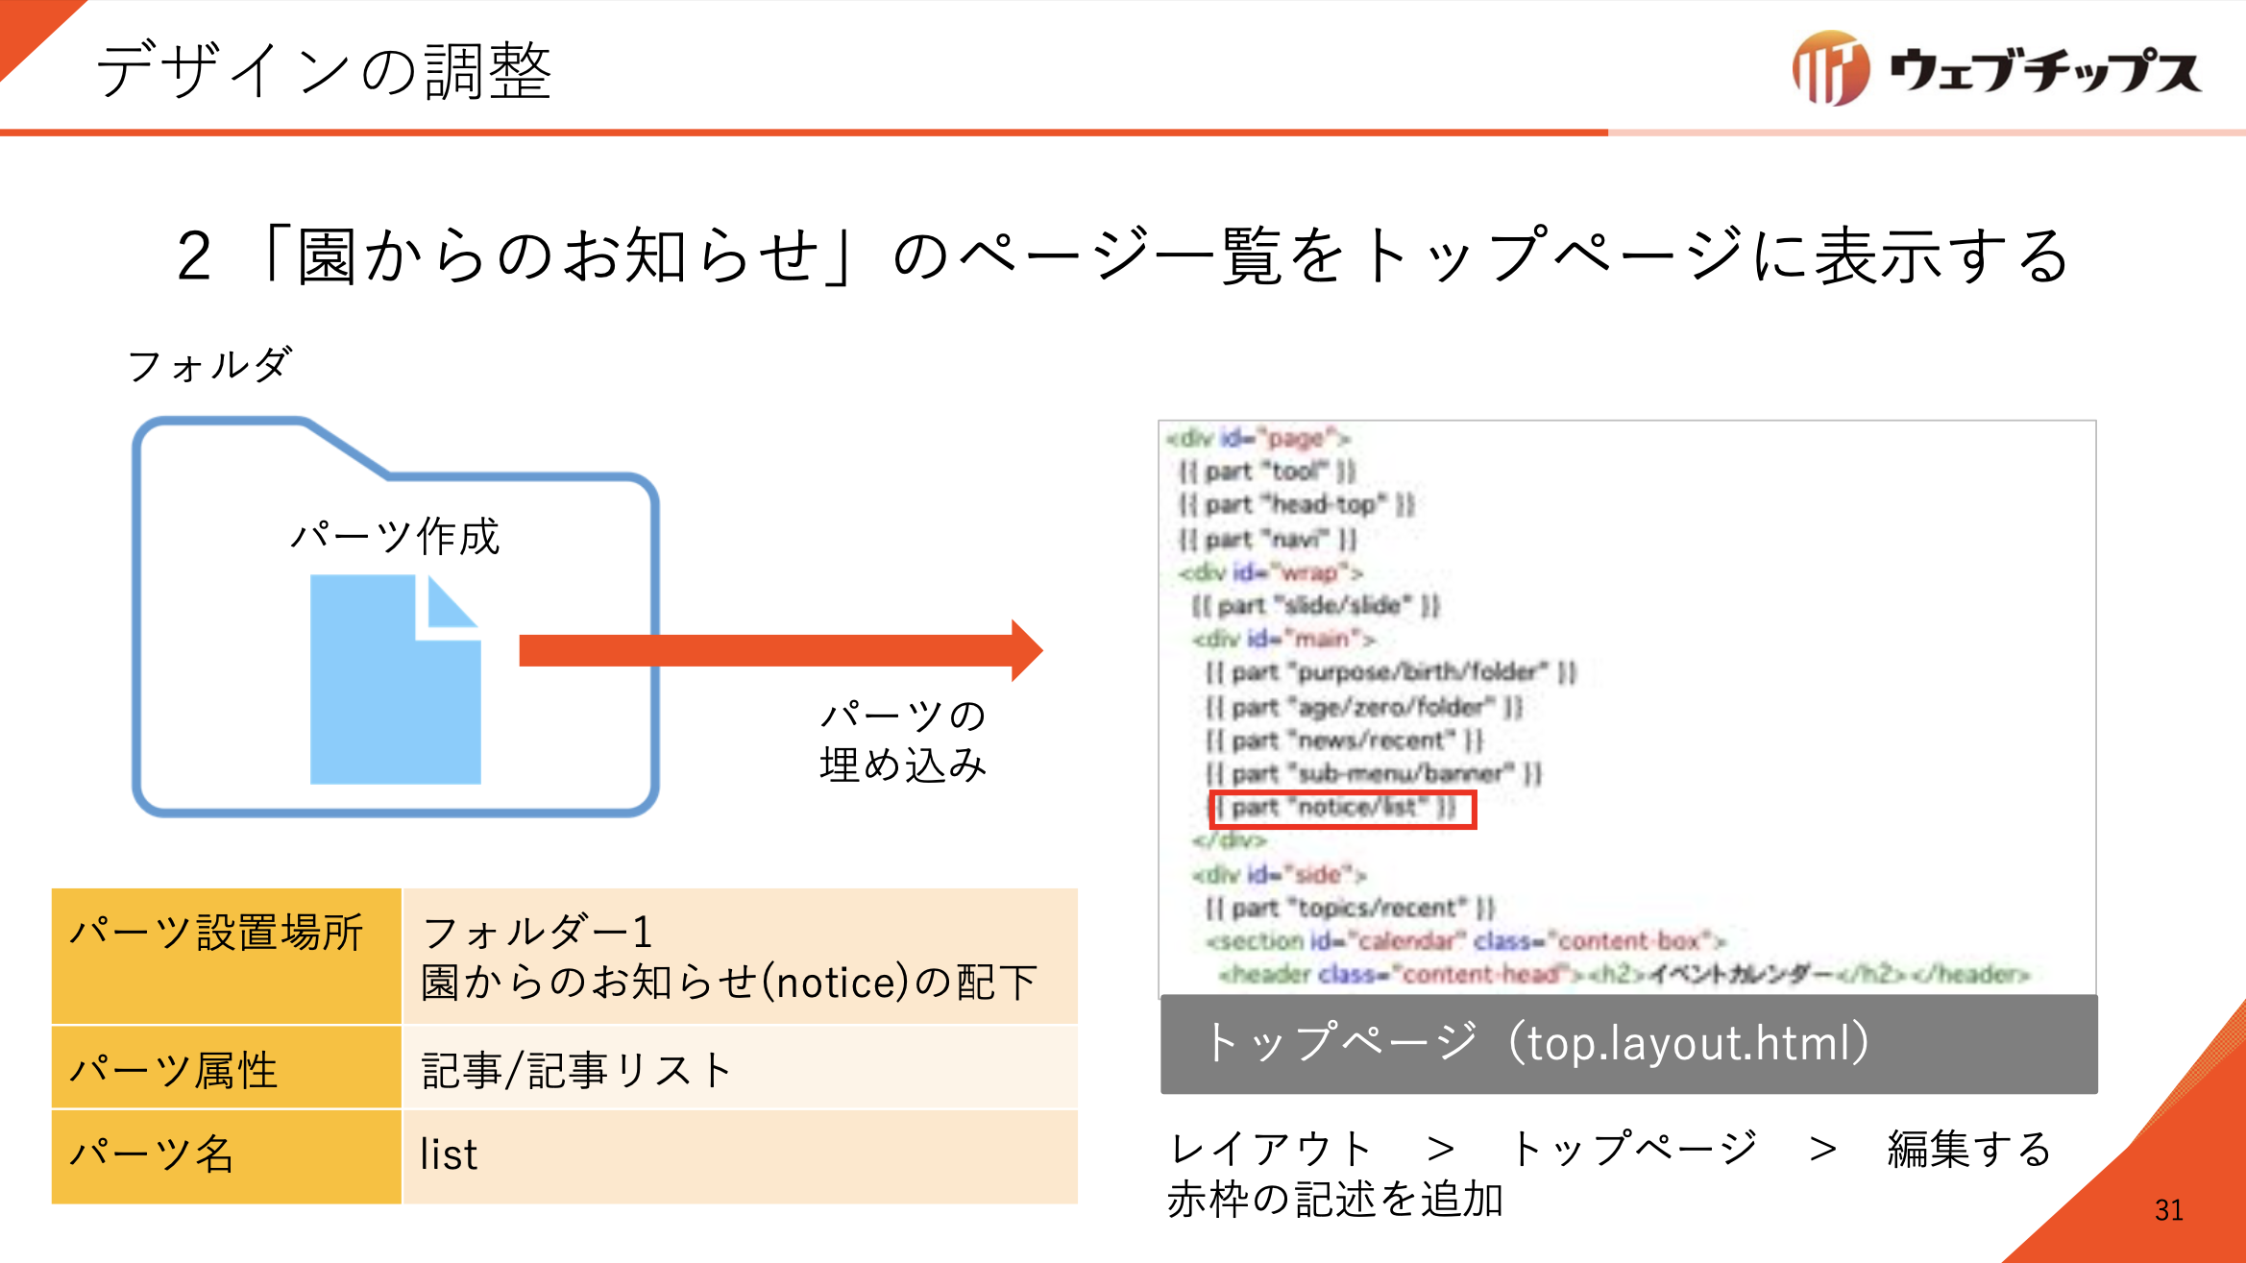Click the 赤枠の記述を追加 instruction text
Screen dimensions: 2246x1263
1335,1200
